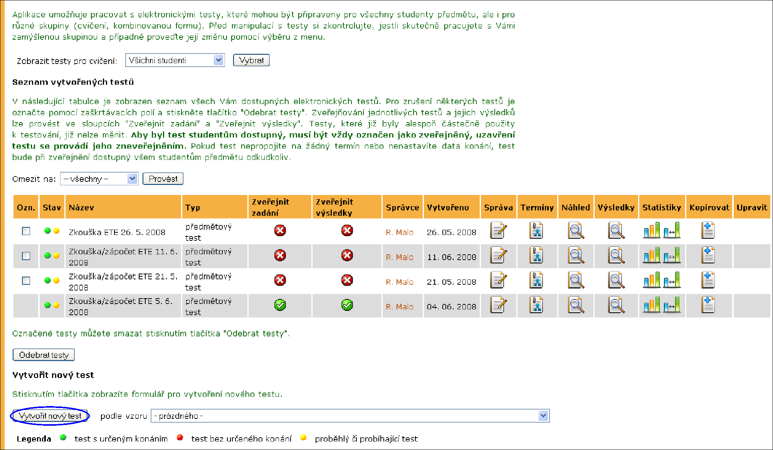The image size is (773, 450).
Task: Open the podle vzoru prázdného dropdown
Action: [x=350, y=416]
